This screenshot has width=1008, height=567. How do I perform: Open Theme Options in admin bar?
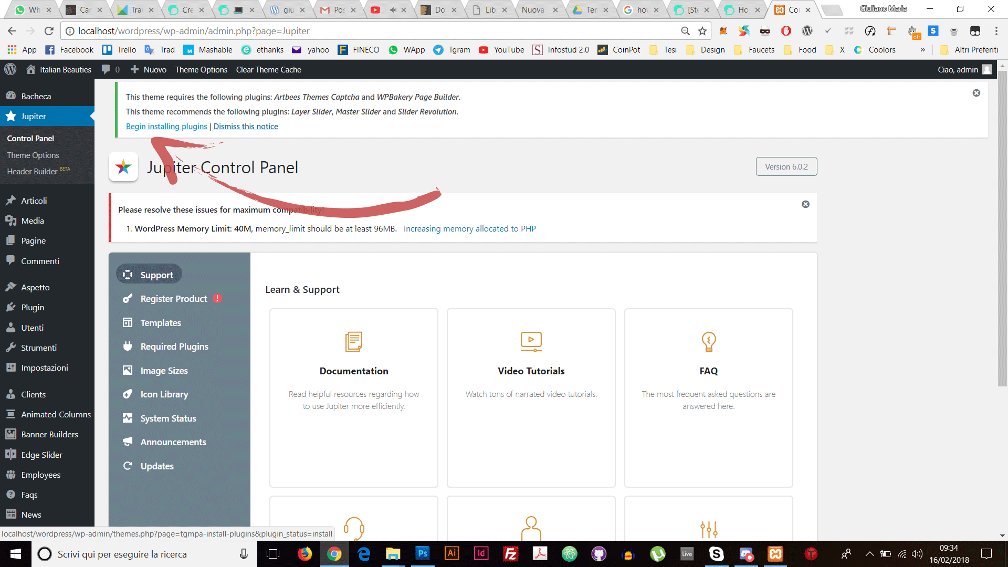click(201, 69)
